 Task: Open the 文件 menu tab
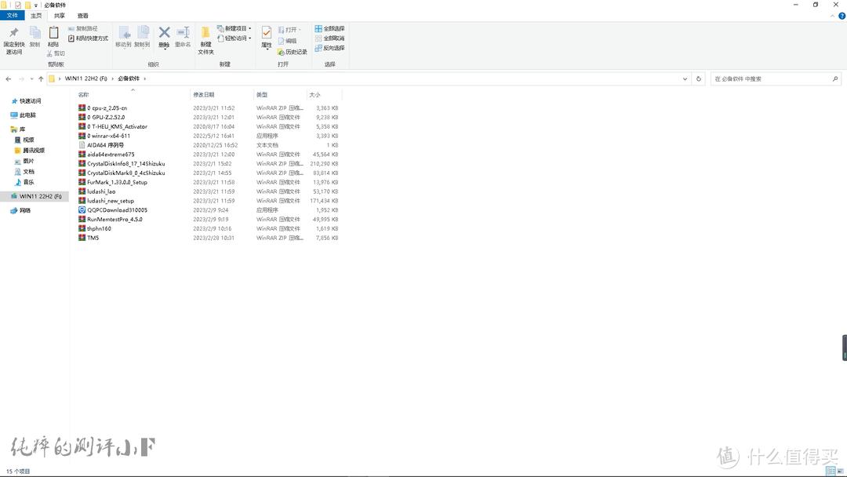(13, 16)
